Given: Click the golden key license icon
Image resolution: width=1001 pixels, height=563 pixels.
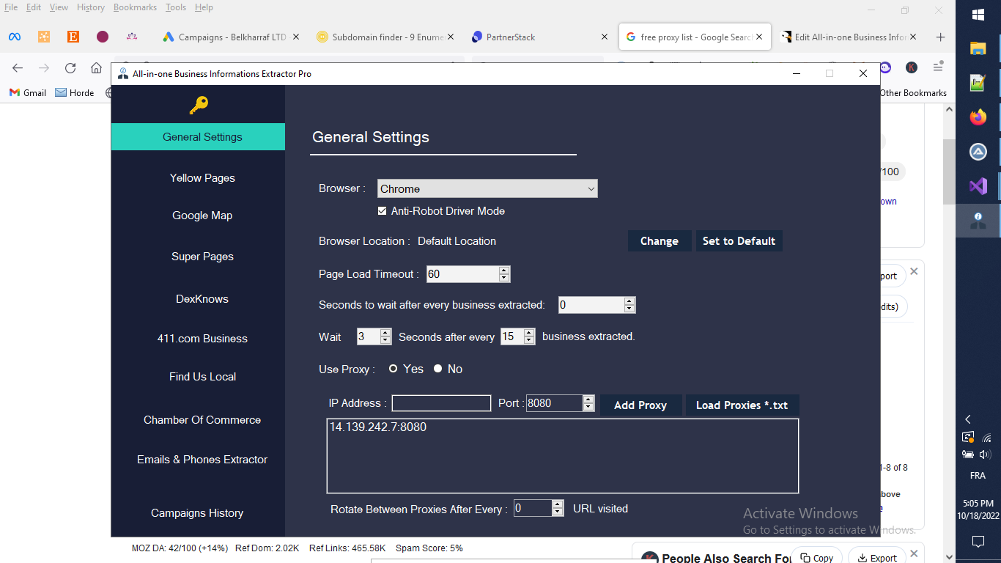Looking at the screenshot, I should tap(199, 106).
